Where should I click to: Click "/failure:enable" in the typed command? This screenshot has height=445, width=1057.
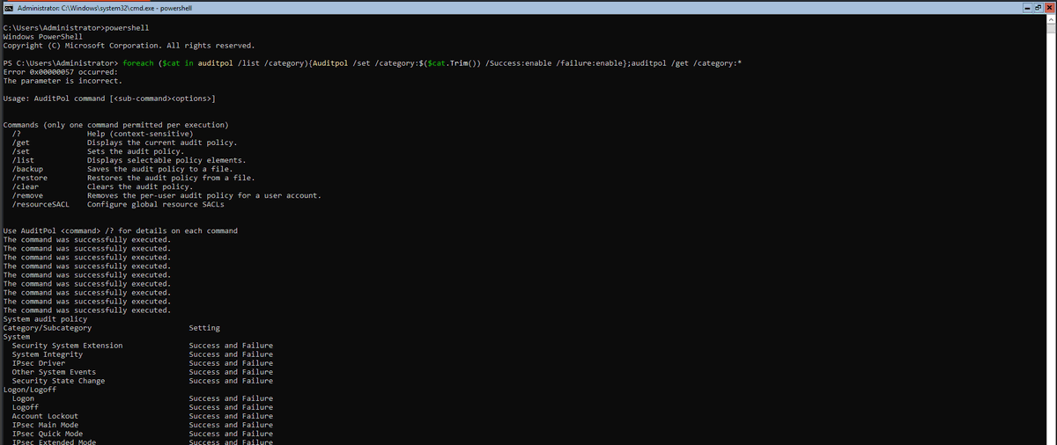coord(590,63)
